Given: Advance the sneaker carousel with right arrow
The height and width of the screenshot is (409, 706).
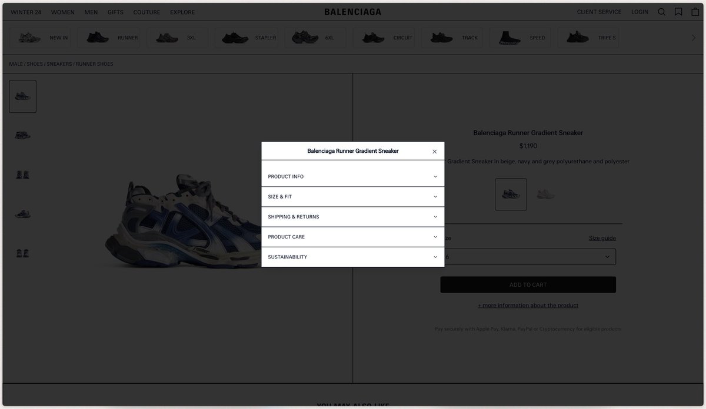Looking at the screenshot, I should (693, 38).
